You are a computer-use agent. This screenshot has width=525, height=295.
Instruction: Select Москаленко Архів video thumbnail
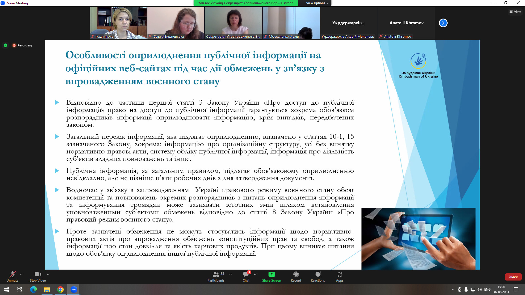point(291,23)
